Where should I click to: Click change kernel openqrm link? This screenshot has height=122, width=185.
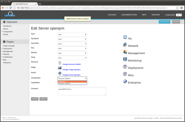[72, 75]
